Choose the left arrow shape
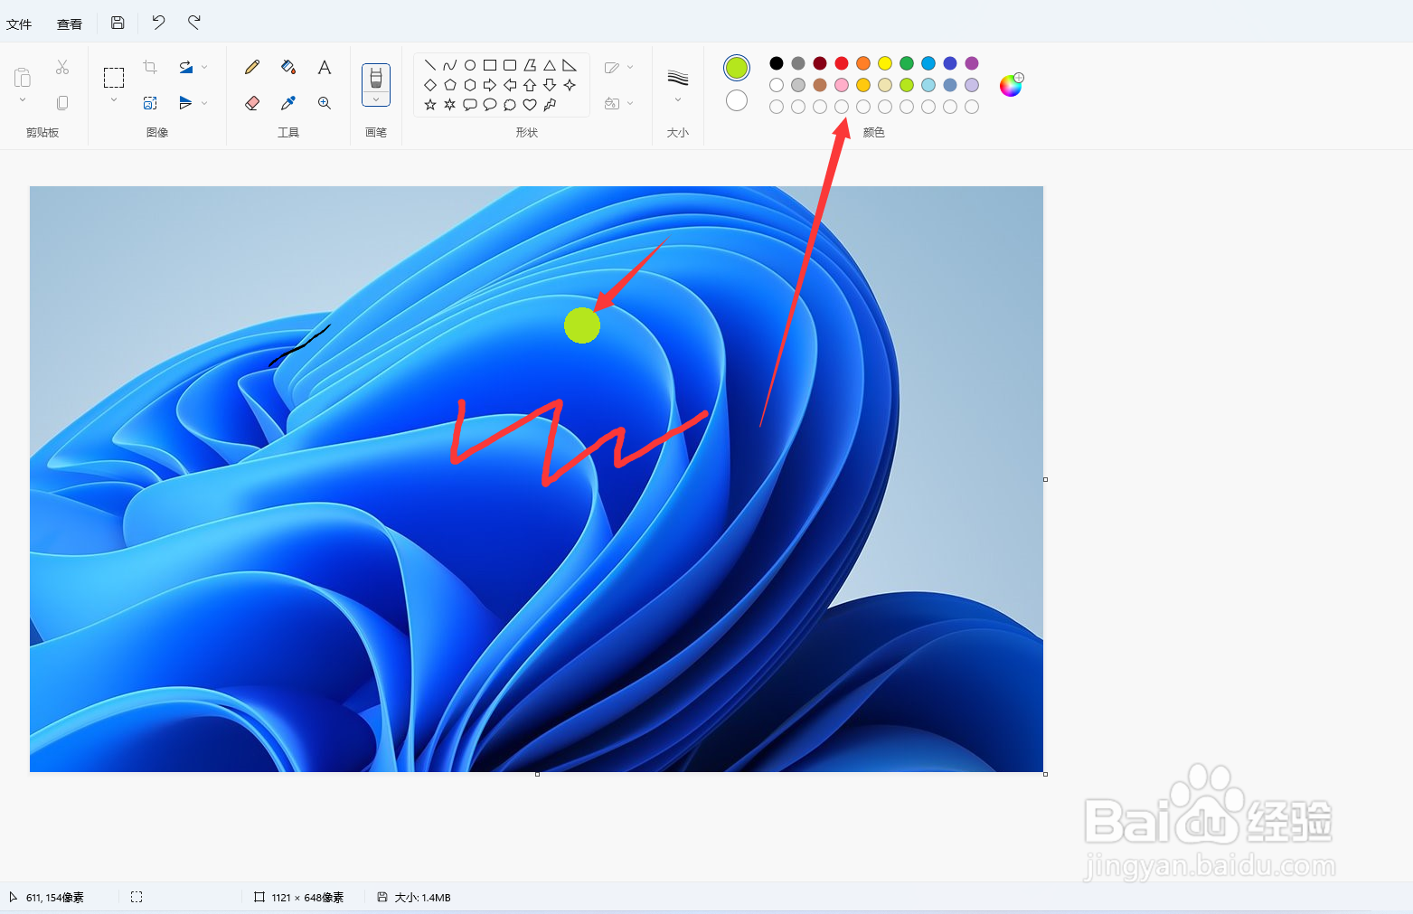Screen dimensions: 1413x914 [x=510, y=85]
